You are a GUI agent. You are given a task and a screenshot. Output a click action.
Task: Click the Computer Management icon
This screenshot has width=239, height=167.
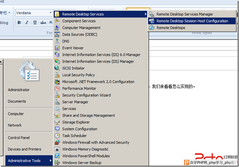[57, 28]
